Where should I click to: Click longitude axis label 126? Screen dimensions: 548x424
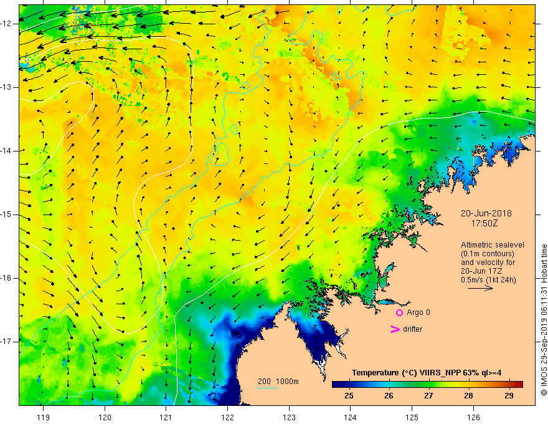[473, 418]
